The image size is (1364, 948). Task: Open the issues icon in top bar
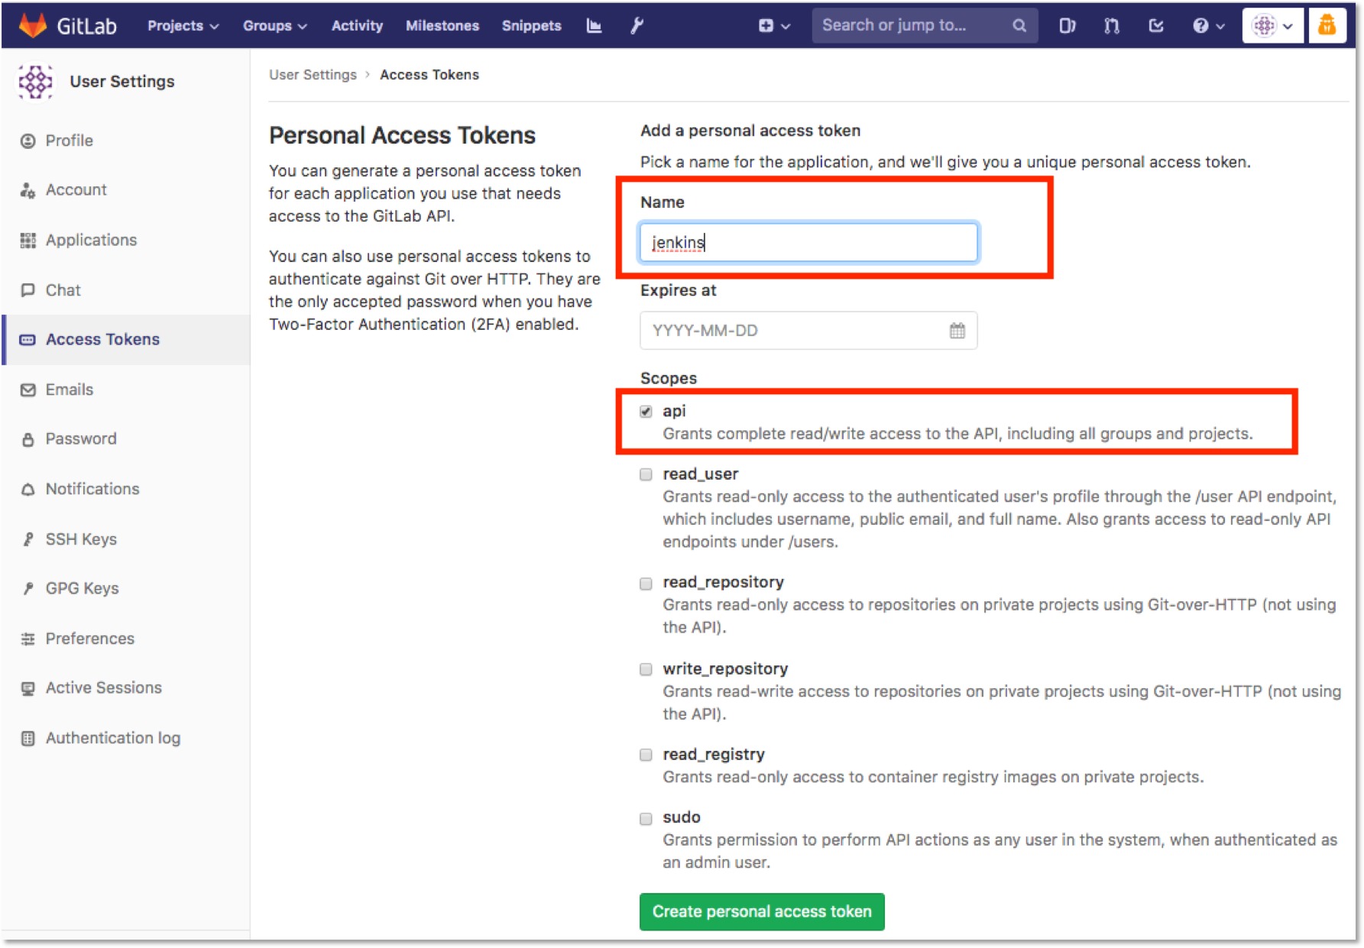point(1067,24)
